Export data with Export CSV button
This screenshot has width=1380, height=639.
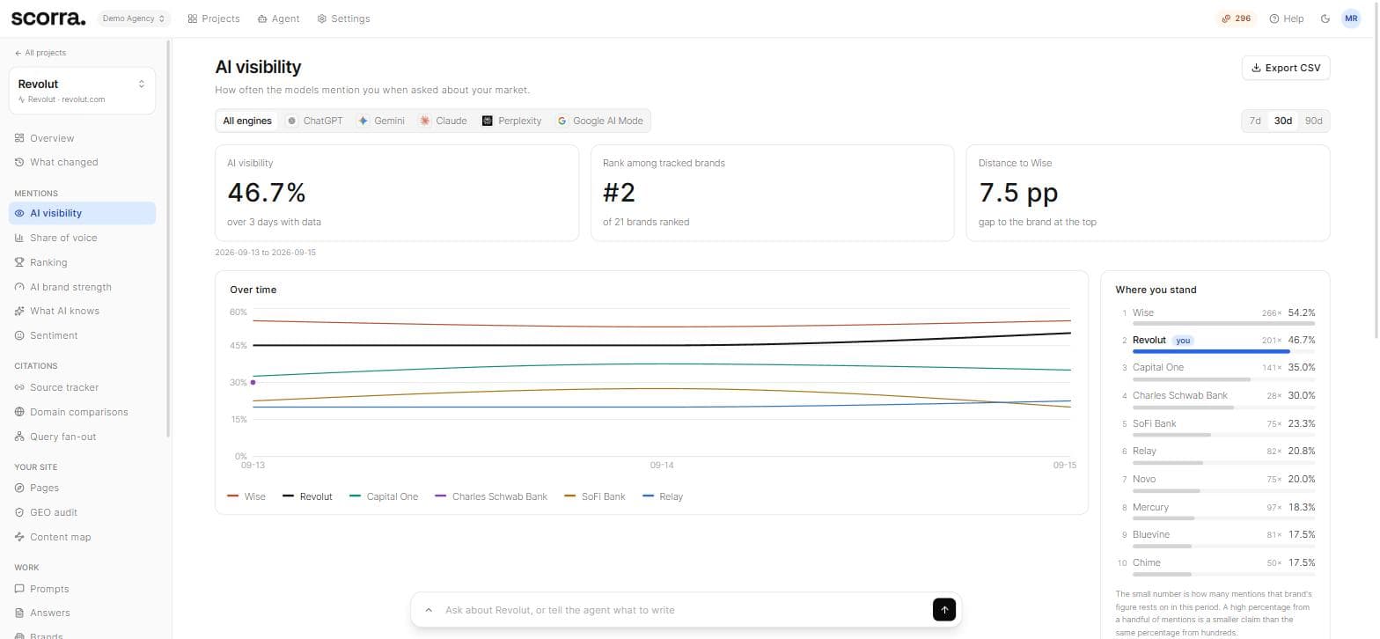tap(1285, 68)
